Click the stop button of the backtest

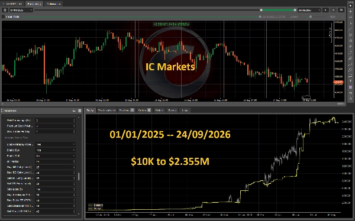tap(333, 10)
